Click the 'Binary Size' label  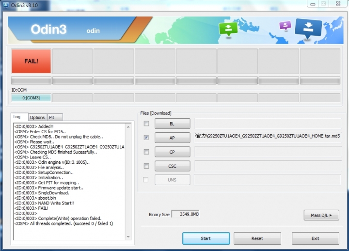159,215
